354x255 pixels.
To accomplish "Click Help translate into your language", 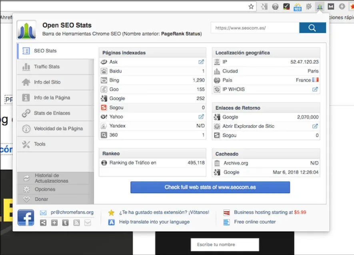I will (x=154, y=222).
